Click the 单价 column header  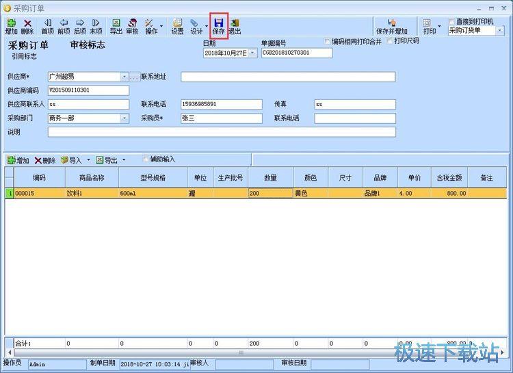[x=415, y=177]
